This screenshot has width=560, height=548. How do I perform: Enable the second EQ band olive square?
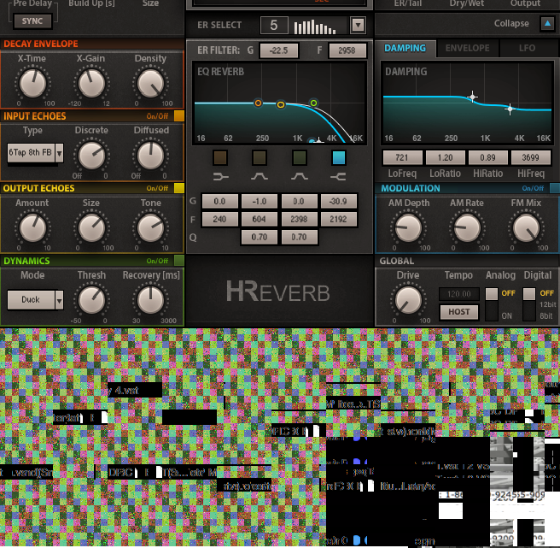[x=260, y=158]
